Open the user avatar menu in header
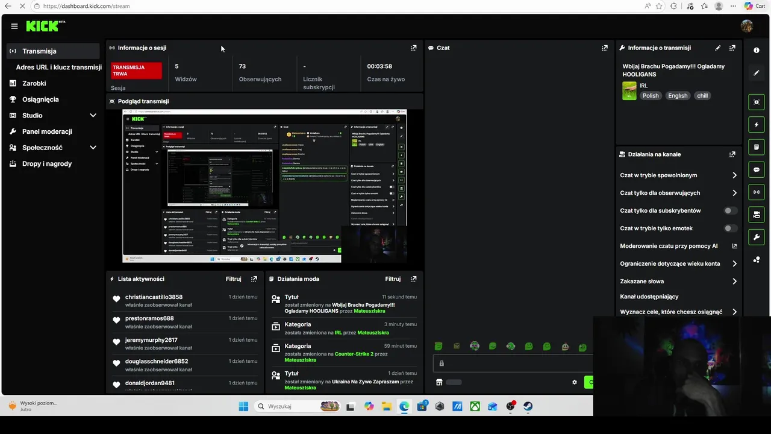The height and width of the screenshot is (434, 771). coord(747,26)
